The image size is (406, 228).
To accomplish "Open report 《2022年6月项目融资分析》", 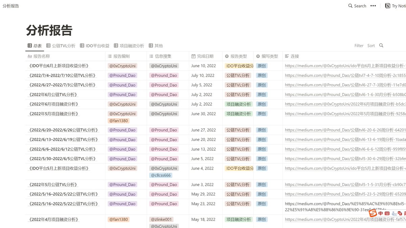I will point(54,104).
